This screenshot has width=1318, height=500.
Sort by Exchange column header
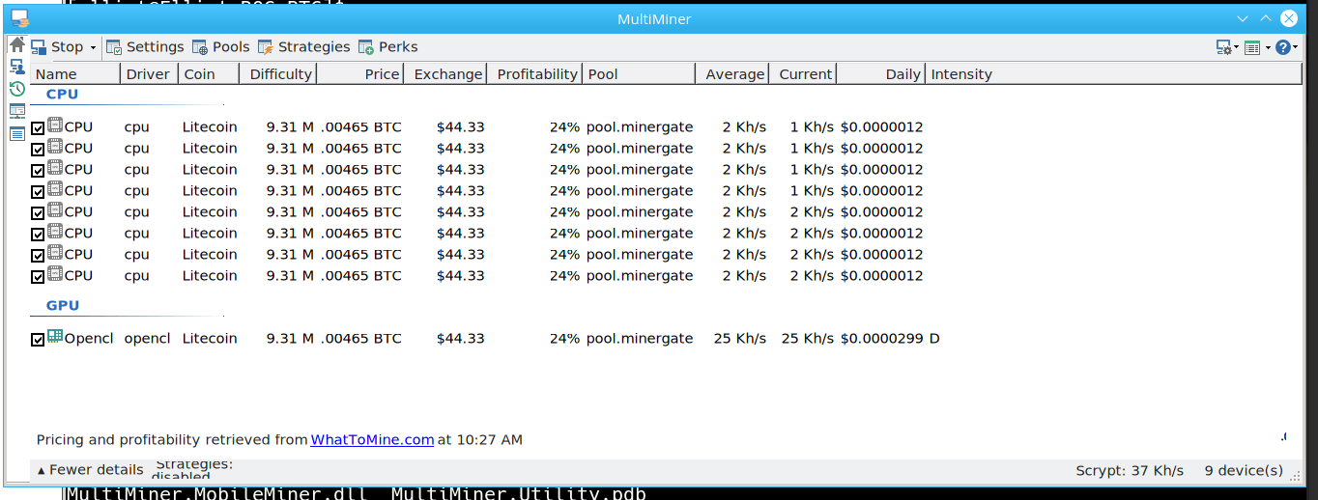coord(444,74)
